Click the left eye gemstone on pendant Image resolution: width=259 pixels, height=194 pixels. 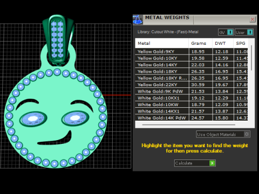click(33, 119)
